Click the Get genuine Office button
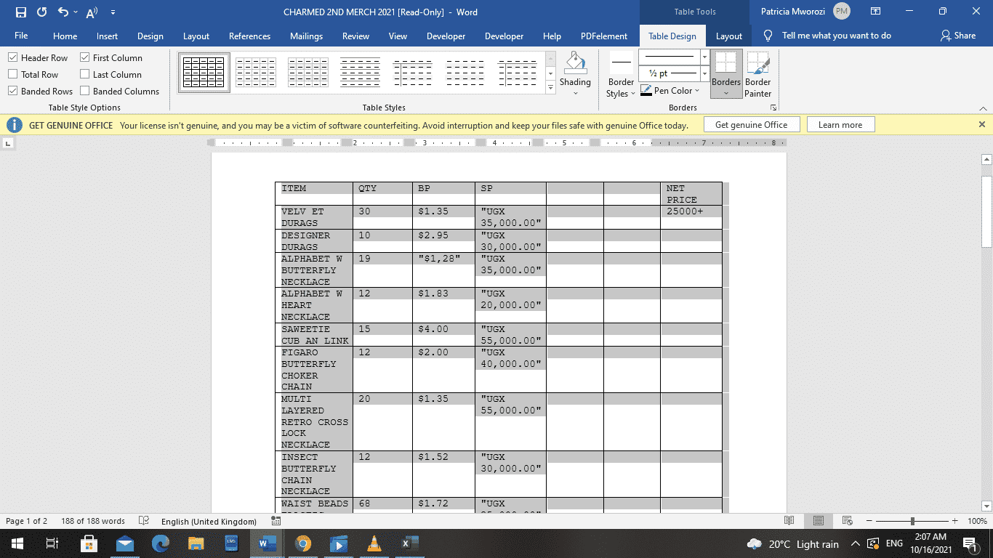Screen dimensions: 993x558 [x=751, y=124]
